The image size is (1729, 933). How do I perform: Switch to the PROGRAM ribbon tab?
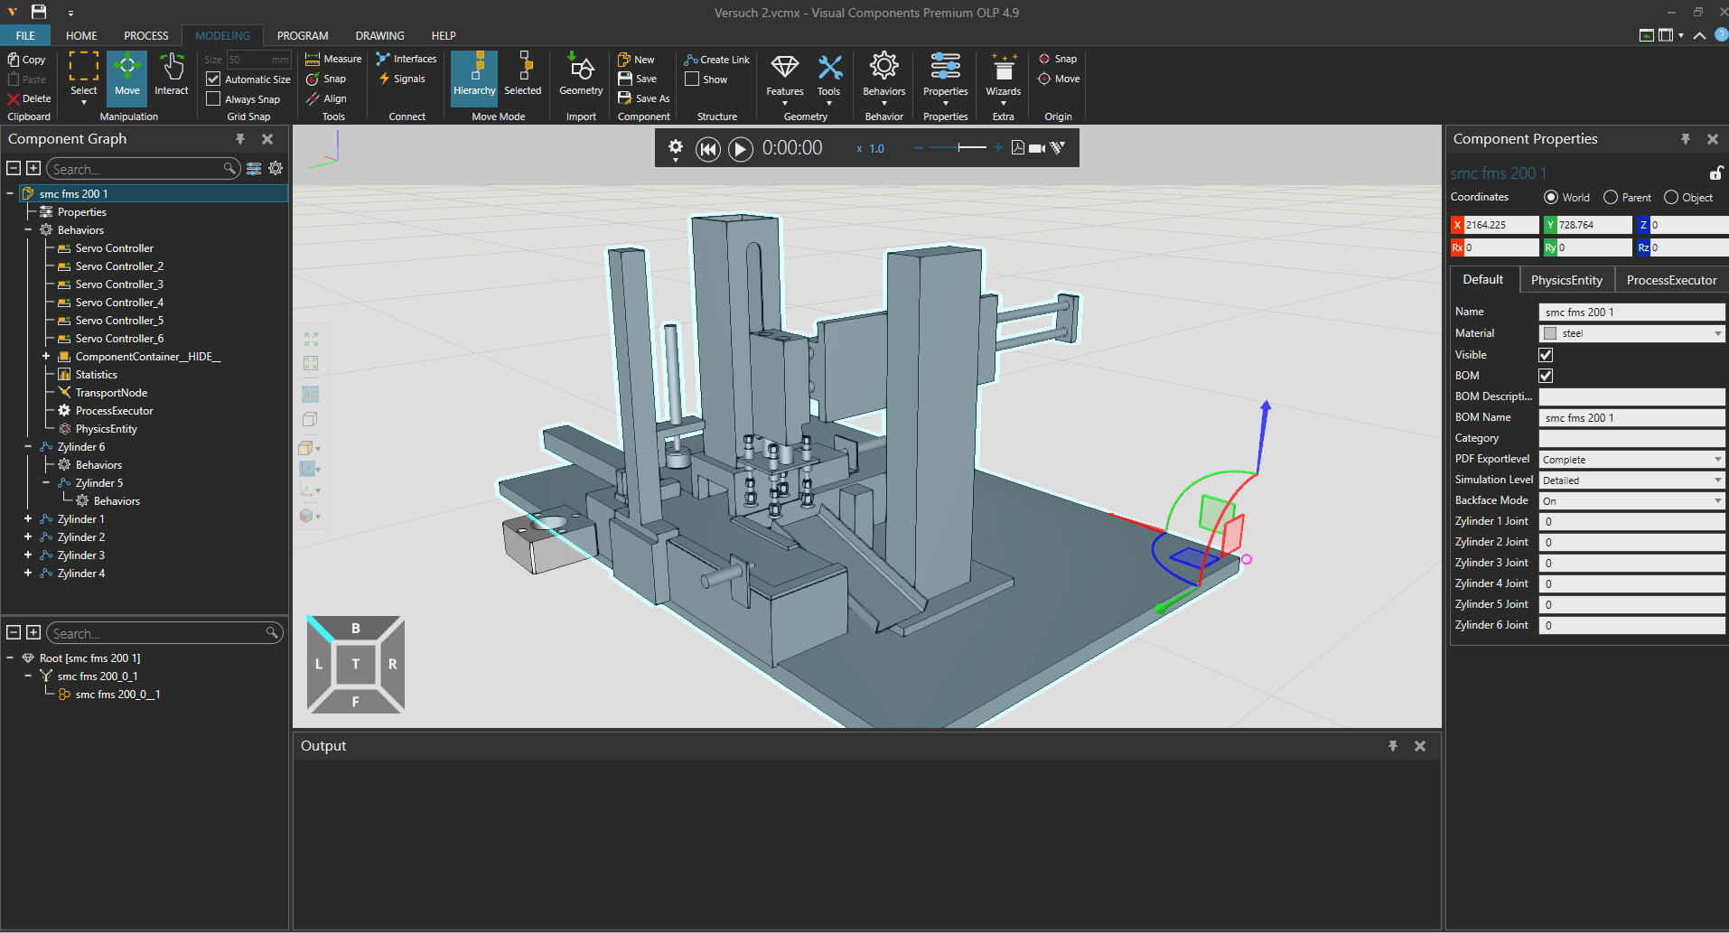(x=302, y=36)
